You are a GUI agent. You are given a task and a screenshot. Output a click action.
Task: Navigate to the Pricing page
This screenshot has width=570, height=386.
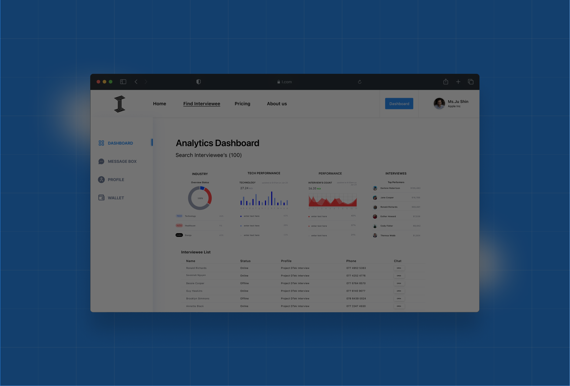coord(242,104)
